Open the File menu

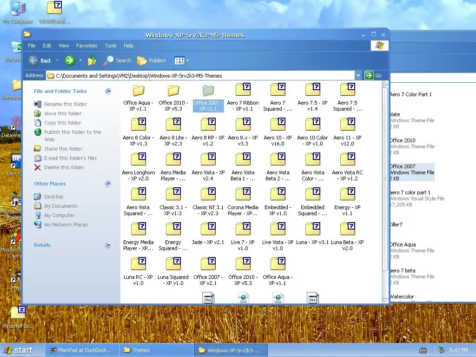[x=32, y=46]
